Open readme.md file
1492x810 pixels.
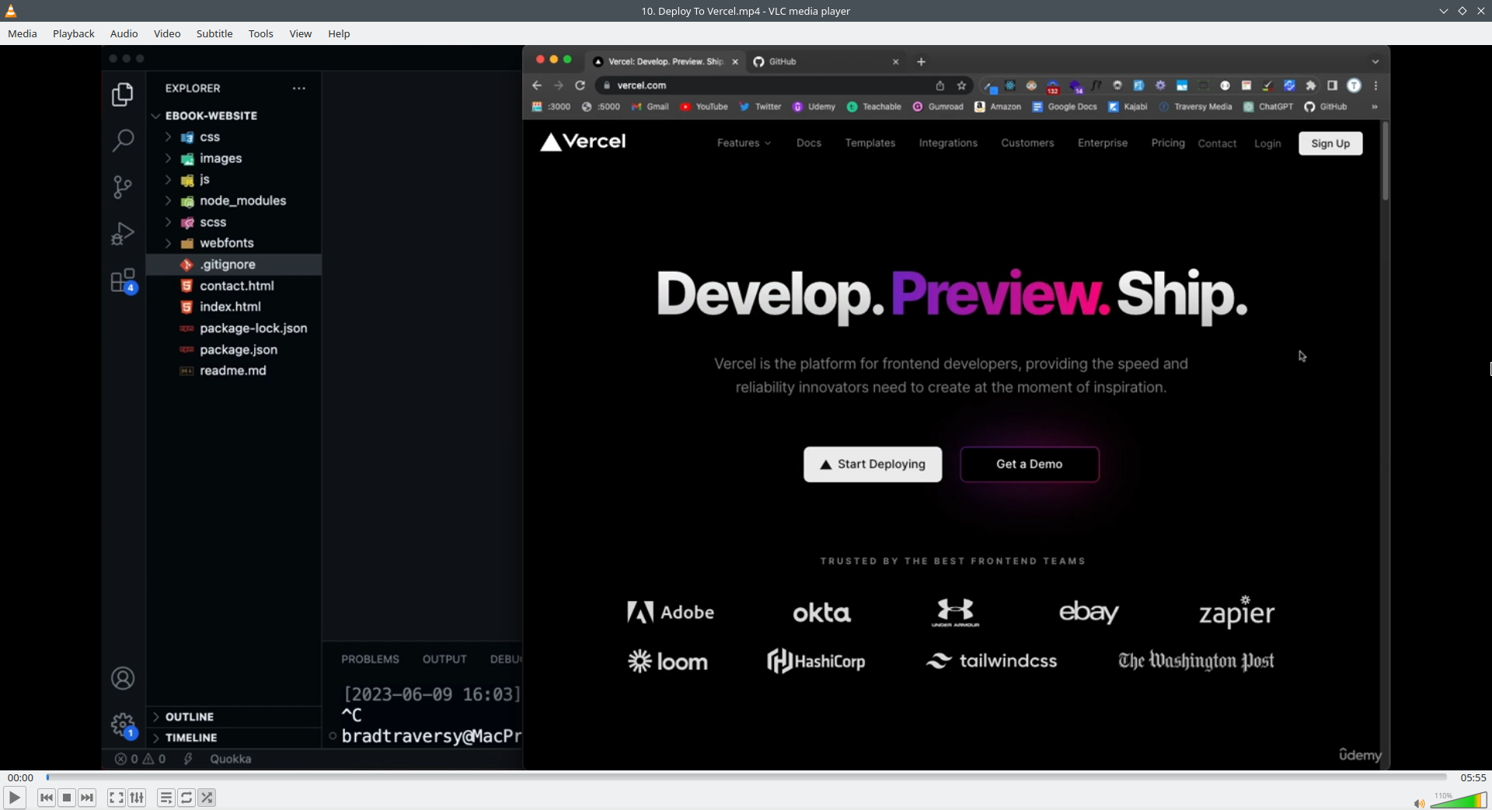234,370
